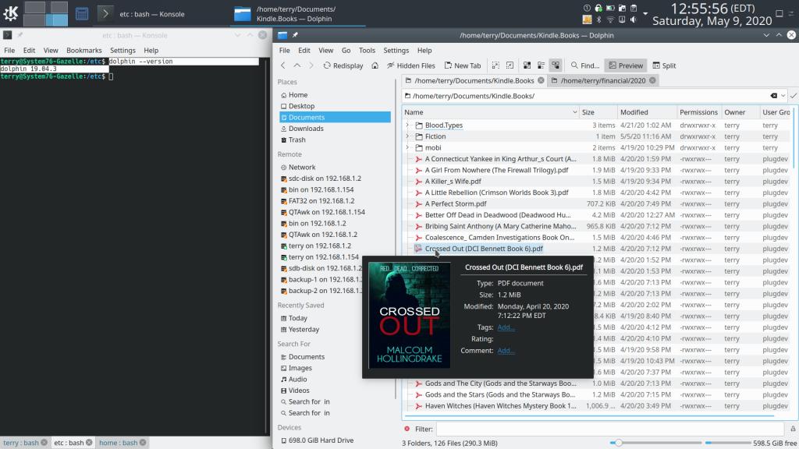The width and height of the screenshot is (799, 449).
Task: Click the Redisplay reload toolbar button
Action: tap(343, 65)
